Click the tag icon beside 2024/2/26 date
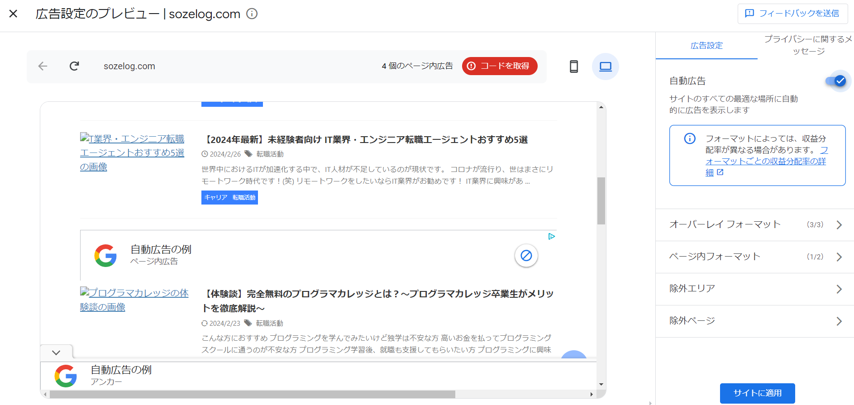854x405 pixels. [248, 154]
